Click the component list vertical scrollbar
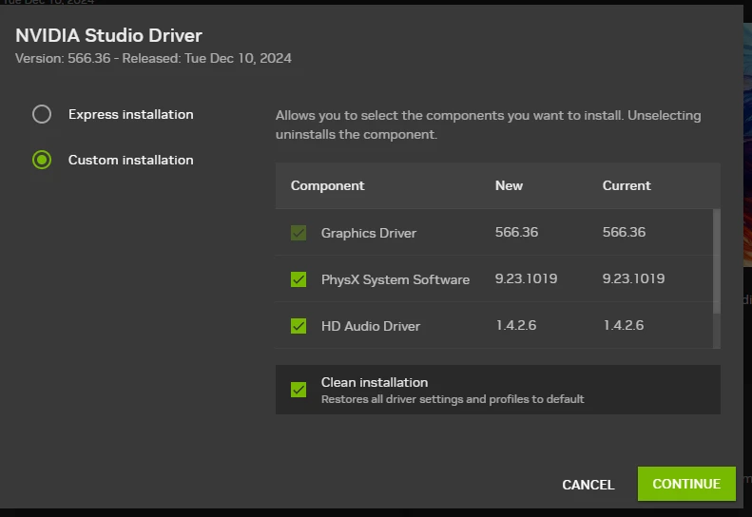 [x=717, y=261]
